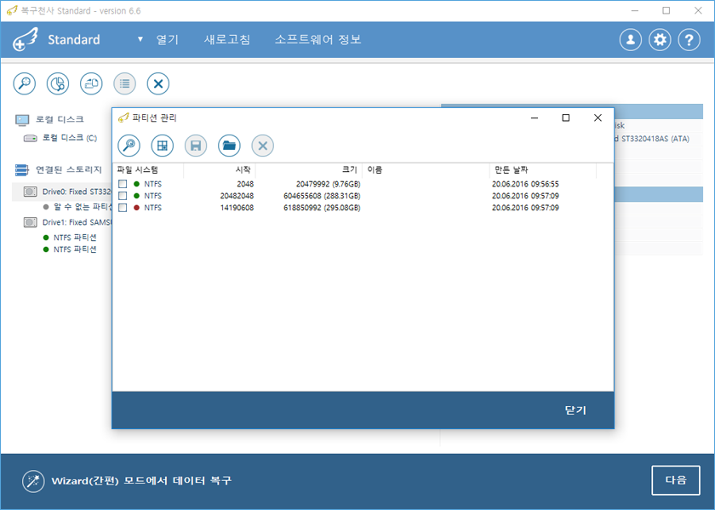Click the pie chart partition icon in main toolbar

pyautogui.click(x=58, y=83)
